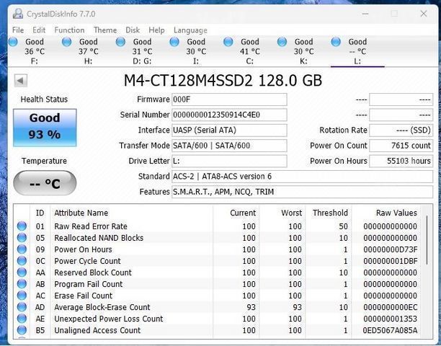Image resolution: width=441 pixels, height=346 pixels.
Task: Select the K: drive status orb
Action: pos(282,42)
